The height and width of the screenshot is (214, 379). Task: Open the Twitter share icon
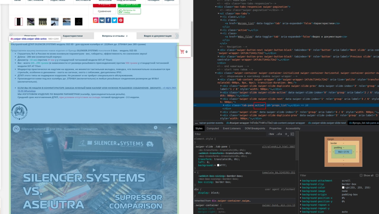click(x=114, y=20)
